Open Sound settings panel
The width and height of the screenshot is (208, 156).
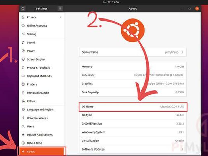[42, 42]
